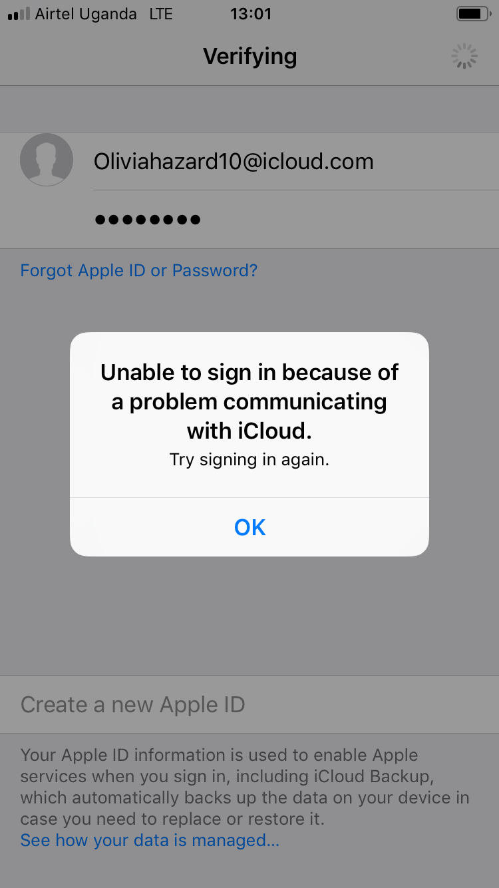Tap the word iCloud. in the alert title
This screenshot has width=499, height=888.
coord(275,431)
